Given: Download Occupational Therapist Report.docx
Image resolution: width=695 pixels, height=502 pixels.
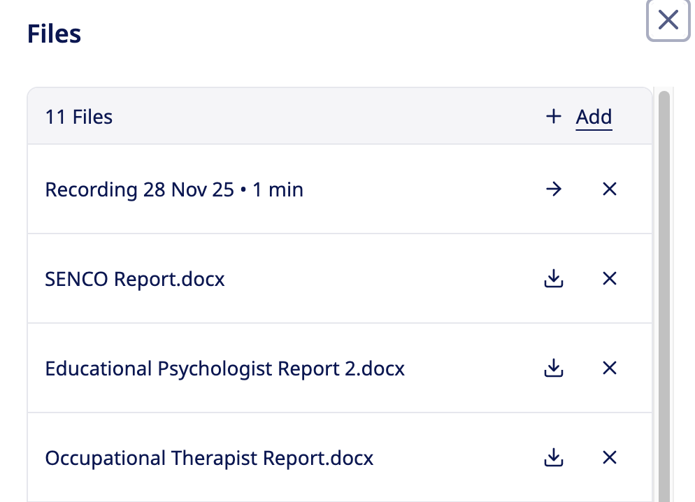Looking at the screenshot, I should pos(554,458).
